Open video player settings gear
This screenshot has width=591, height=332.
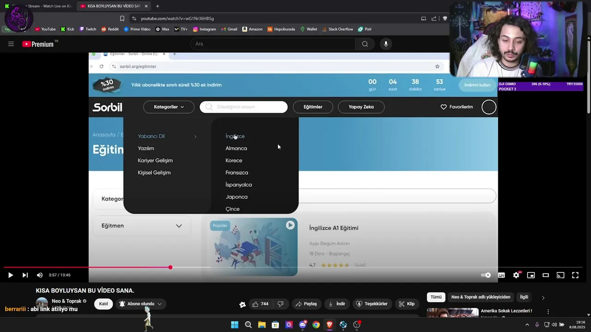[x=516, y=275]
